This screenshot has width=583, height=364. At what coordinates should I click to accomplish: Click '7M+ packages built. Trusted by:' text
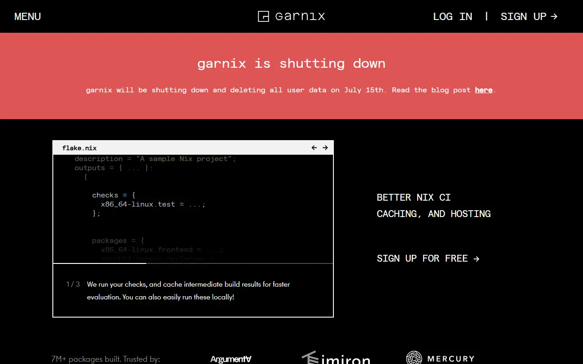pos(106,359)
